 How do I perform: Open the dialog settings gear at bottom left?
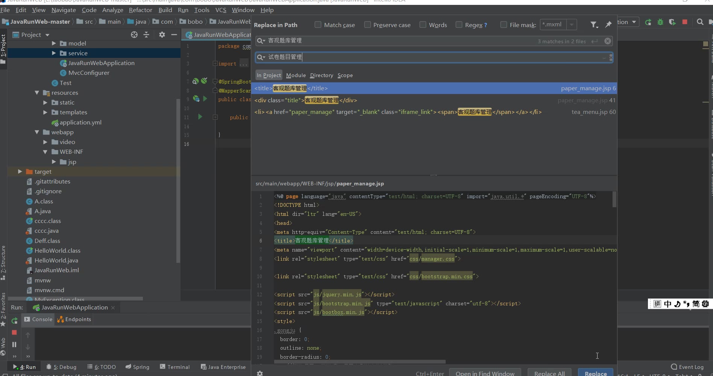[x=260, y=373]
